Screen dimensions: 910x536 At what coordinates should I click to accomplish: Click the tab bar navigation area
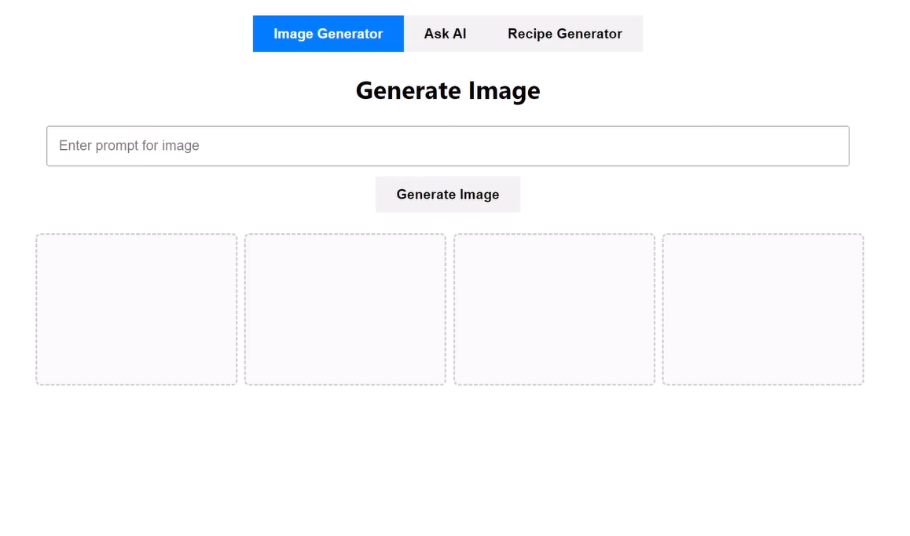click(x=447, y=34)
